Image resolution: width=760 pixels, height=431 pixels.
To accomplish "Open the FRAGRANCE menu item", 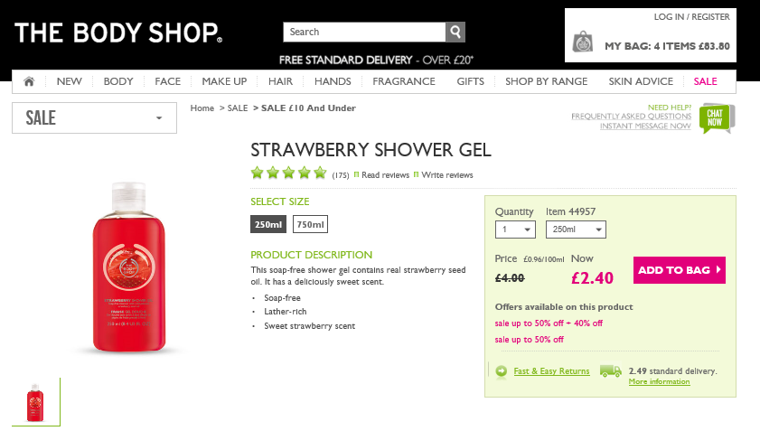I will (x=404, y=81).
